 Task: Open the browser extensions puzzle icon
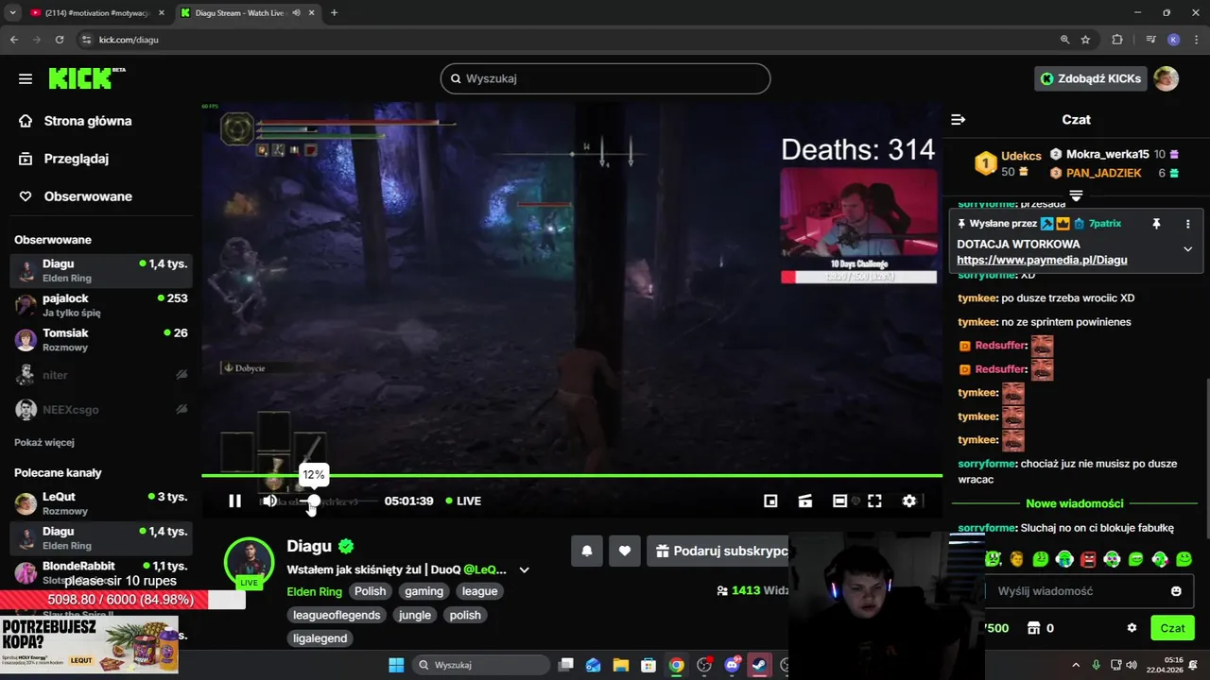click(x=1117, y=40)
